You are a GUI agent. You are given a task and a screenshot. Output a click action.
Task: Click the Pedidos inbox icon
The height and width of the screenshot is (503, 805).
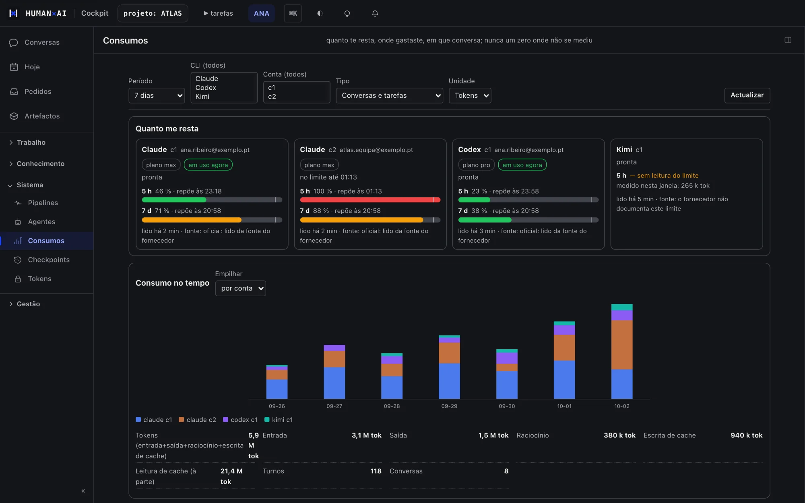coord(14,91)
